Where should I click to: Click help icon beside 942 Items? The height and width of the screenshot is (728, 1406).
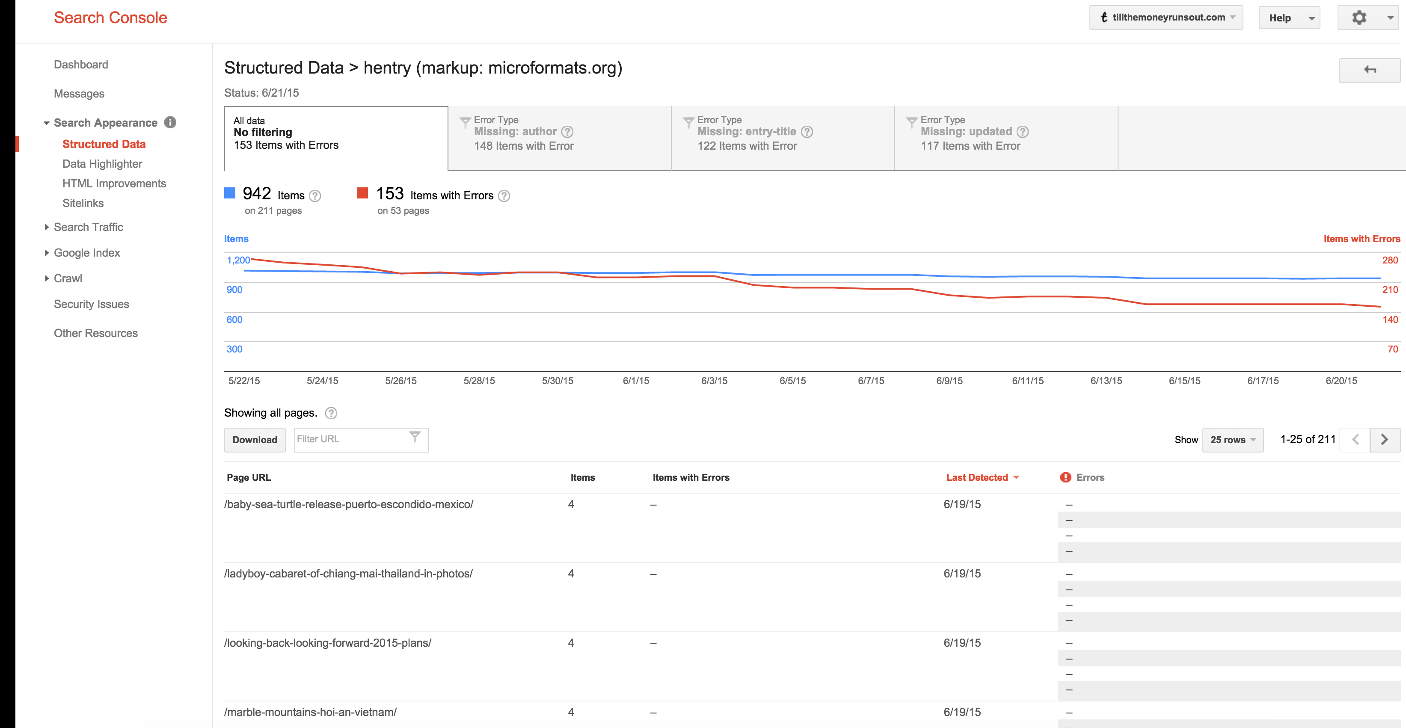(315, 195)
